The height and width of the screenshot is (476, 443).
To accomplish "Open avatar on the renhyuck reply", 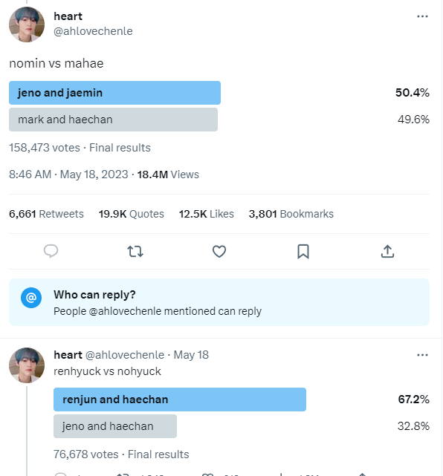I will [27, 365].
